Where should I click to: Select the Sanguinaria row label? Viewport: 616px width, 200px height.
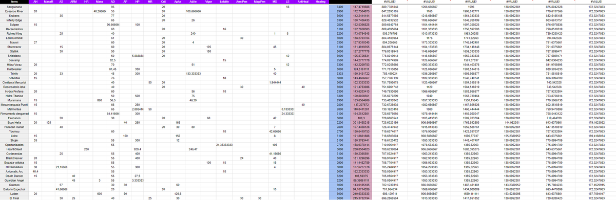point(14,7)
